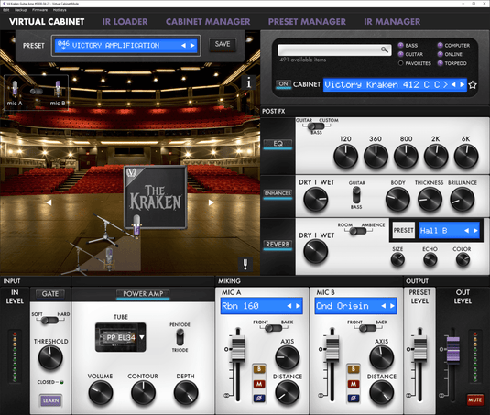The height and width of the screenshot is (415, 490).
Task: Open Mic B Cnd Origin selector
Action: [x=356, y=306]
